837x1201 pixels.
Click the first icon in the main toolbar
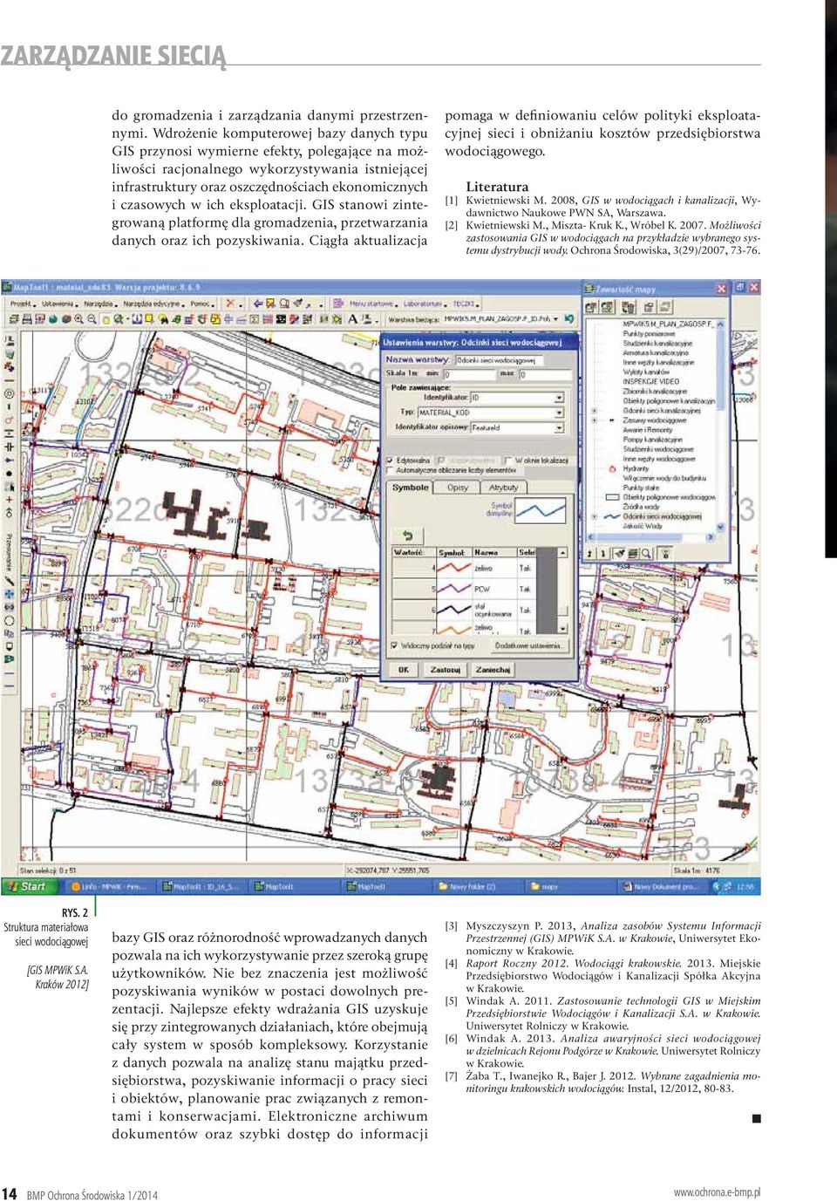pos(14,318)
